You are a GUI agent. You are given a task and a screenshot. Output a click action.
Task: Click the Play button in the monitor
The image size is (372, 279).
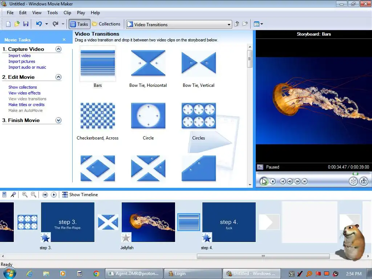click(264, 182)
